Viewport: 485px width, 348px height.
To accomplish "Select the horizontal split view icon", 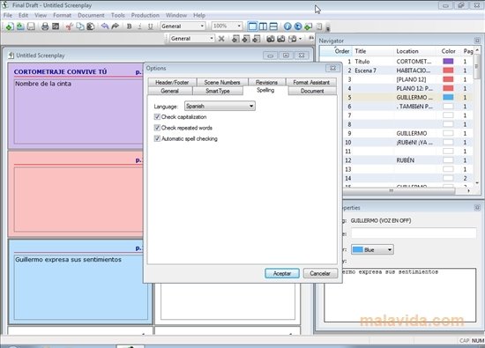I will tap(273, 26).
